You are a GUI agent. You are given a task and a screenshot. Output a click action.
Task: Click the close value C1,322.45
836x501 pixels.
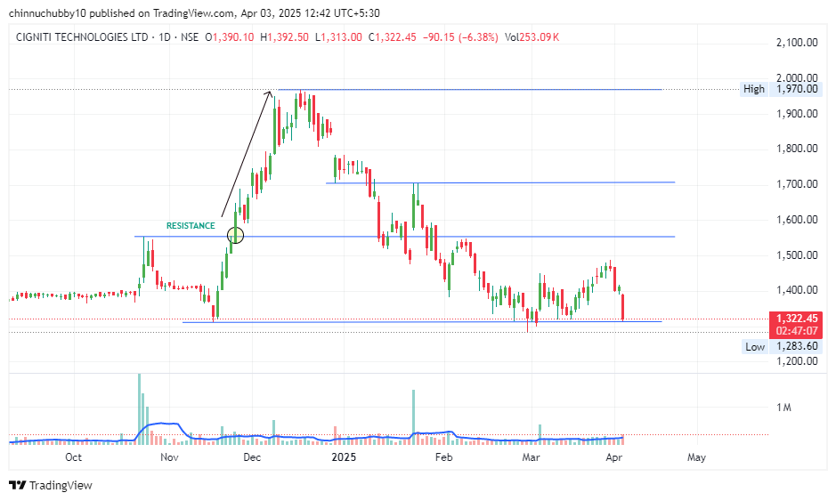point(393,37)
